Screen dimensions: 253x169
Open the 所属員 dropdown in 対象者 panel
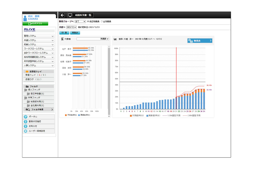(x=93, y=39)
